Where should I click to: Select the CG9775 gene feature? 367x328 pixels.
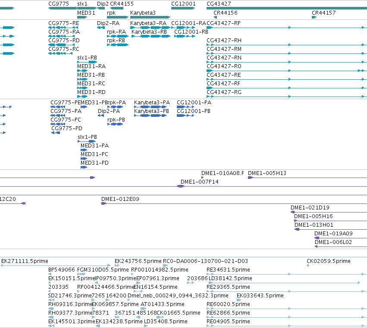tap(62, 8)
